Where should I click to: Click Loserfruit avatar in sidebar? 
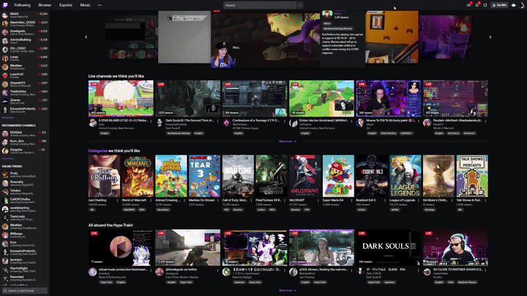(5, 76)
